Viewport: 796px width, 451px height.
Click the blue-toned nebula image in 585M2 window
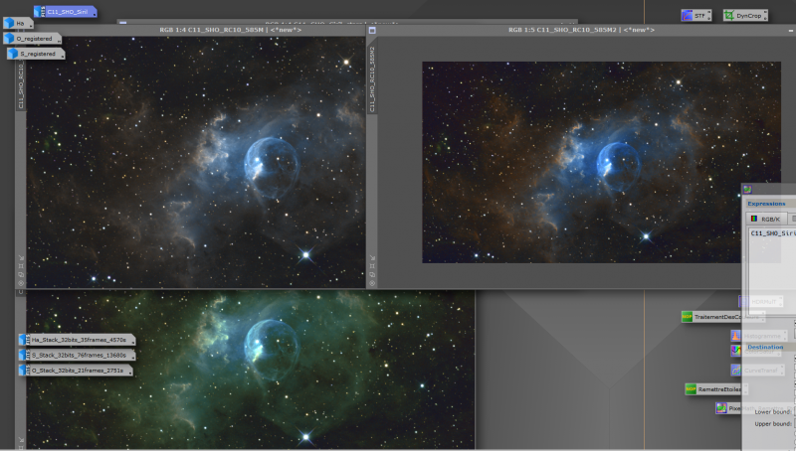click(x=601, y=162)
